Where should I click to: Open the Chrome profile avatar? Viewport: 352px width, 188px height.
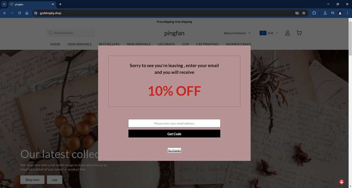pyautogui.click(x=340, y=13)
